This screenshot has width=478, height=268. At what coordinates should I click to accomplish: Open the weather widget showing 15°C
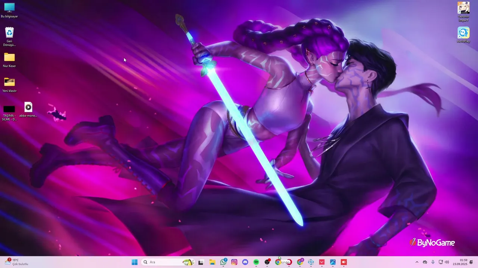tap(16, 262)
